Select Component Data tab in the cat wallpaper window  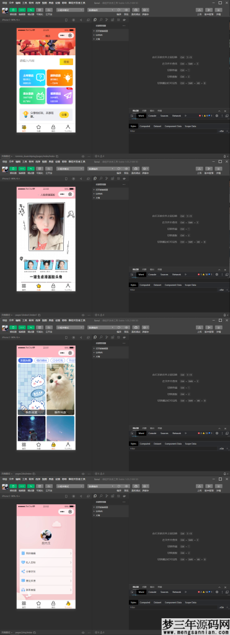[174, 443]
